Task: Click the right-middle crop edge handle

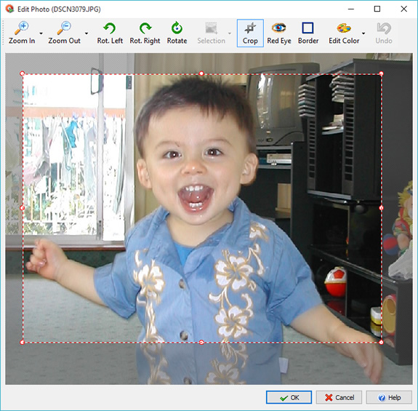Action: pyautogui.click(x=381, y=208)
